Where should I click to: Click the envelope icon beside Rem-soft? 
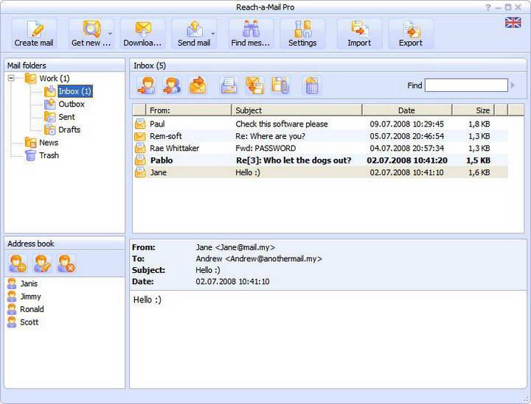tap(140, 136)
